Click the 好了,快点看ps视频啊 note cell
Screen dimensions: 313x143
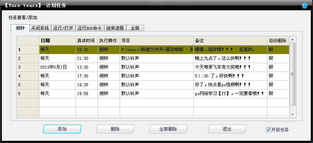point(231,85)
